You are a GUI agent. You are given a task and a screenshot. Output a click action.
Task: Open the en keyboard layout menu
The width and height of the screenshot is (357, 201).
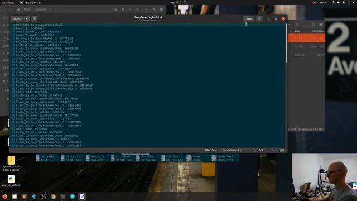pyautogui.click(x=323, y=2)
